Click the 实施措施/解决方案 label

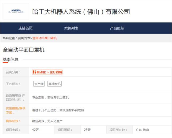[16, 110]
